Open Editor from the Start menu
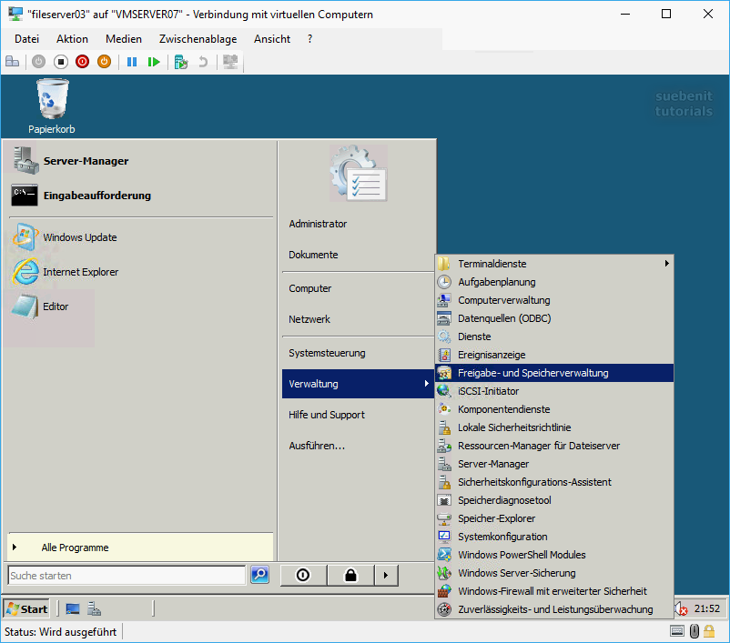This screenshot has height=643, width=730. (140, 306)
